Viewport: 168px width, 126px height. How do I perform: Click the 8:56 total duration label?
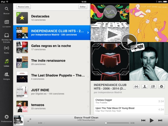pos(132,123)
